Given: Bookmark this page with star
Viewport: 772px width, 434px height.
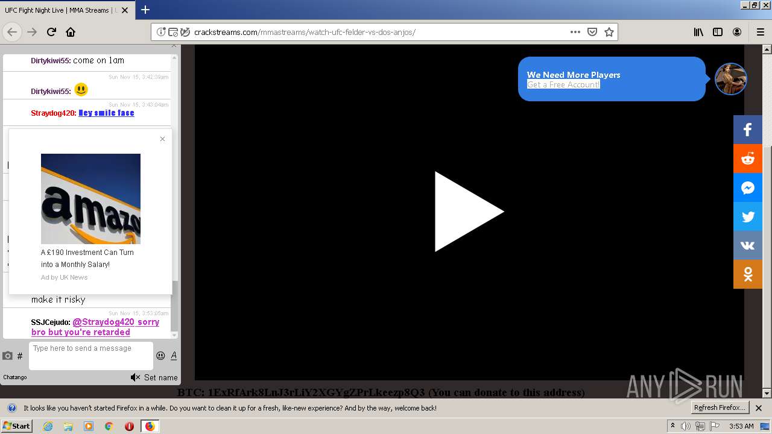Looking at the screenshot, I should [x=609, y=32].
